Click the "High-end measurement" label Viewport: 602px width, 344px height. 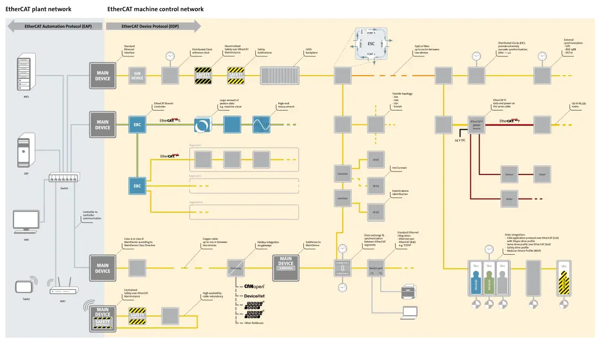point(286,105)
